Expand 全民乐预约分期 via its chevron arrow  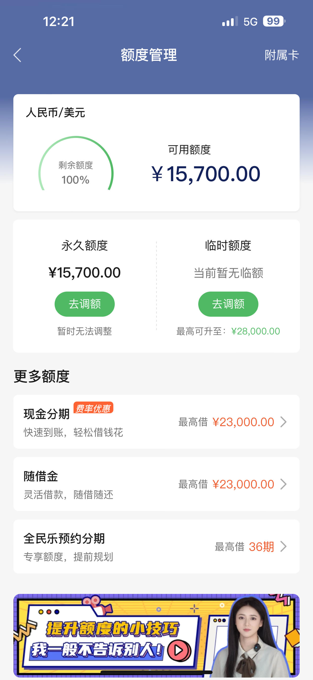pos(284,546)
